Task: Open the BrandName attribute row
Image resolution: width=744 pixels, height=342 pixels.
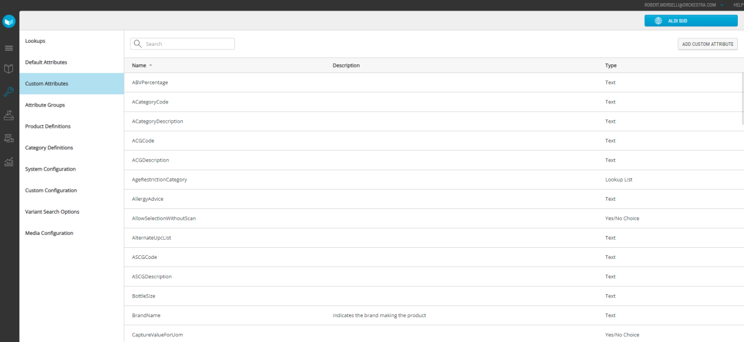Action: (146, 315)
